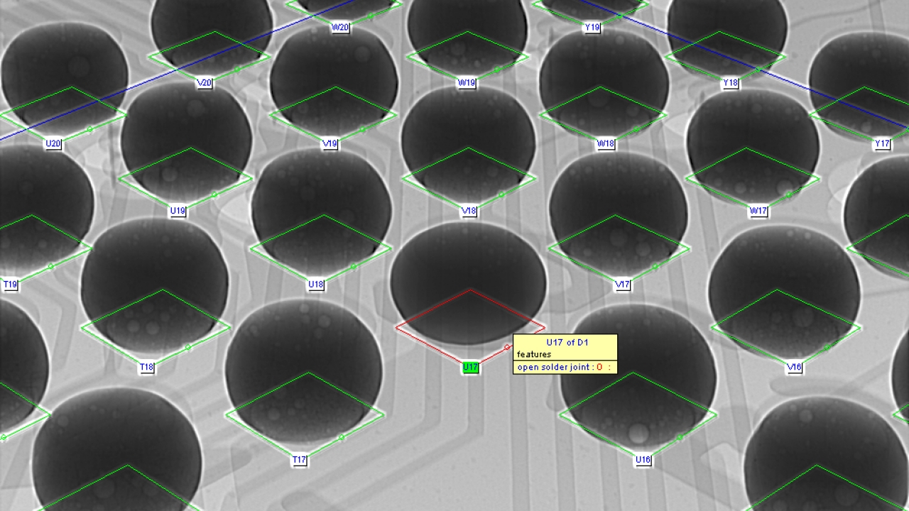The height and width of the screenshot is (511, 909).
Task: Click the Y18 solder ball label
Action: point(730,83)
